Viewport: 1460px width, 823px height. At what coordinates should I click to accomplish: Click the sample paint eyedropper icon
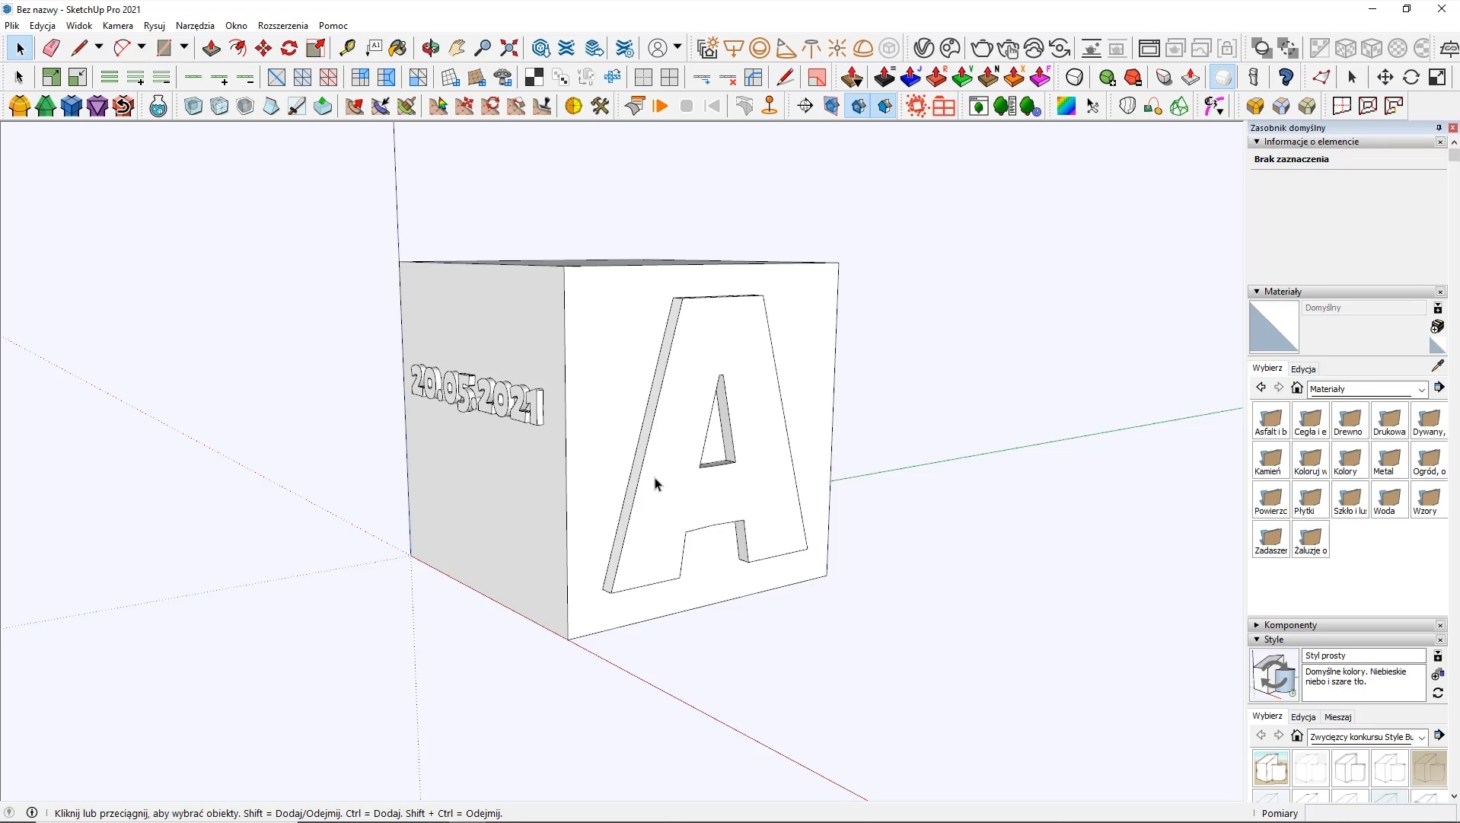click(1438, 366)
